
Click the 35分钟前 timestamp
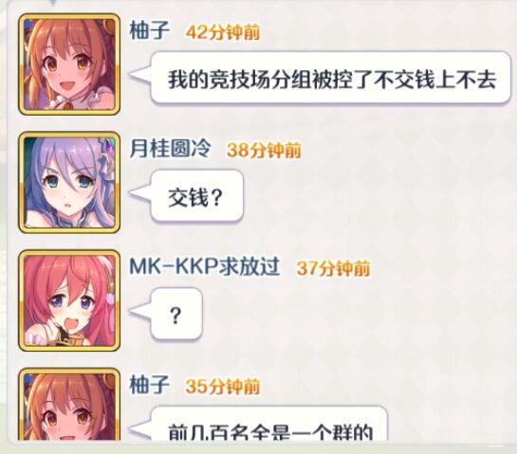tap(223, 386)
